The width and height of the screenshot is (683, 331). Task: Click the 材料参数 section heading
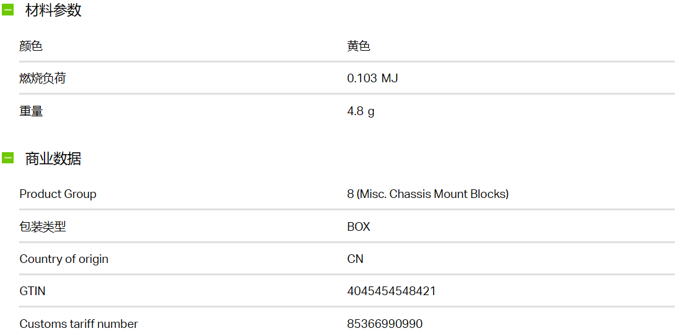53,11
